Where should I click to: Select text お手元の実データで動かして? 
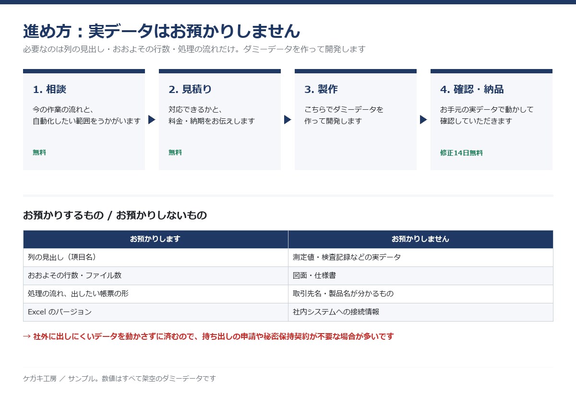pos(487,109)
